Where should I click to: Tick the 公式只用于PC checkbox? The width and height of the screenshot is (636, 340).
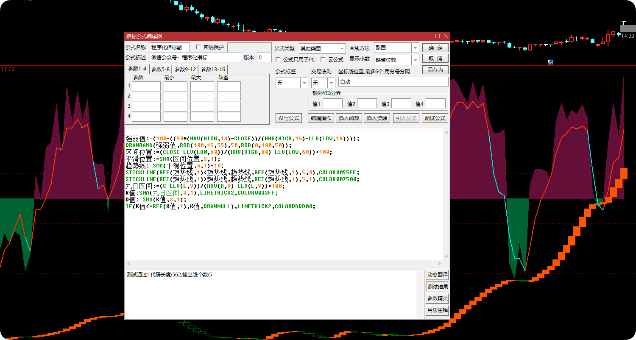pos(279,59)
